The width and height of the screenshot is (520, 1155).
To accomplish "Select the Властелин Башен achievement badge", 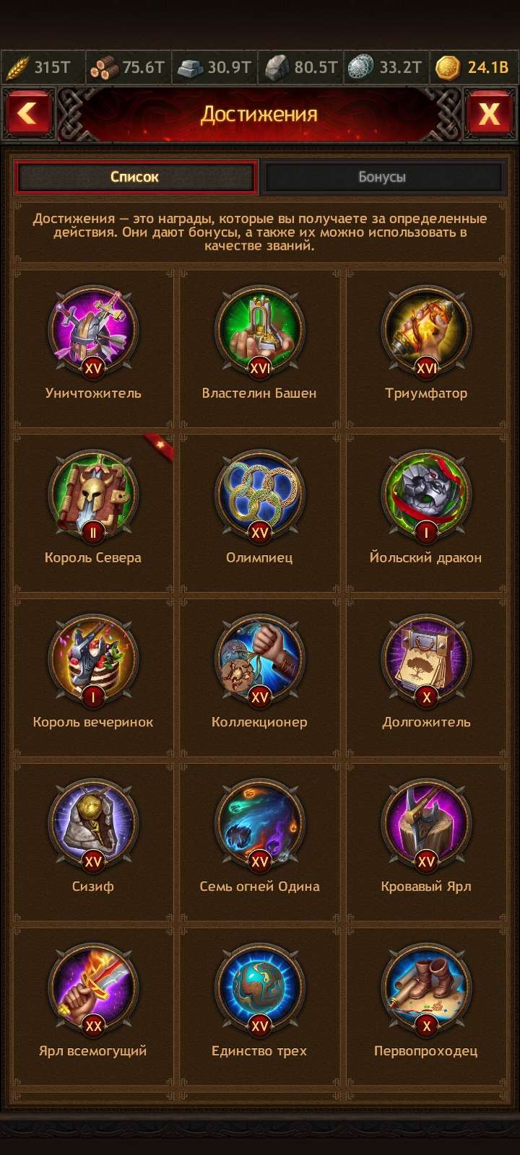I will click(259, 332).
